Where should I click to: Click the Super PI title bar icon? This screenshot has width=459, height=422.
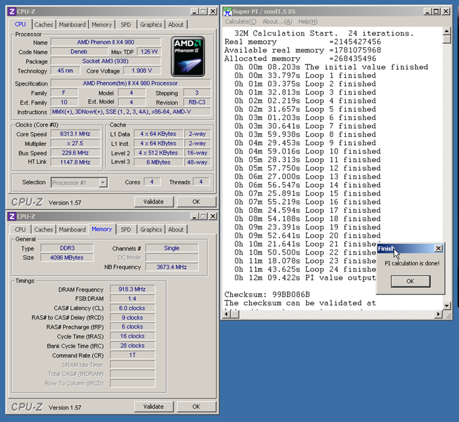click(228, 11)
